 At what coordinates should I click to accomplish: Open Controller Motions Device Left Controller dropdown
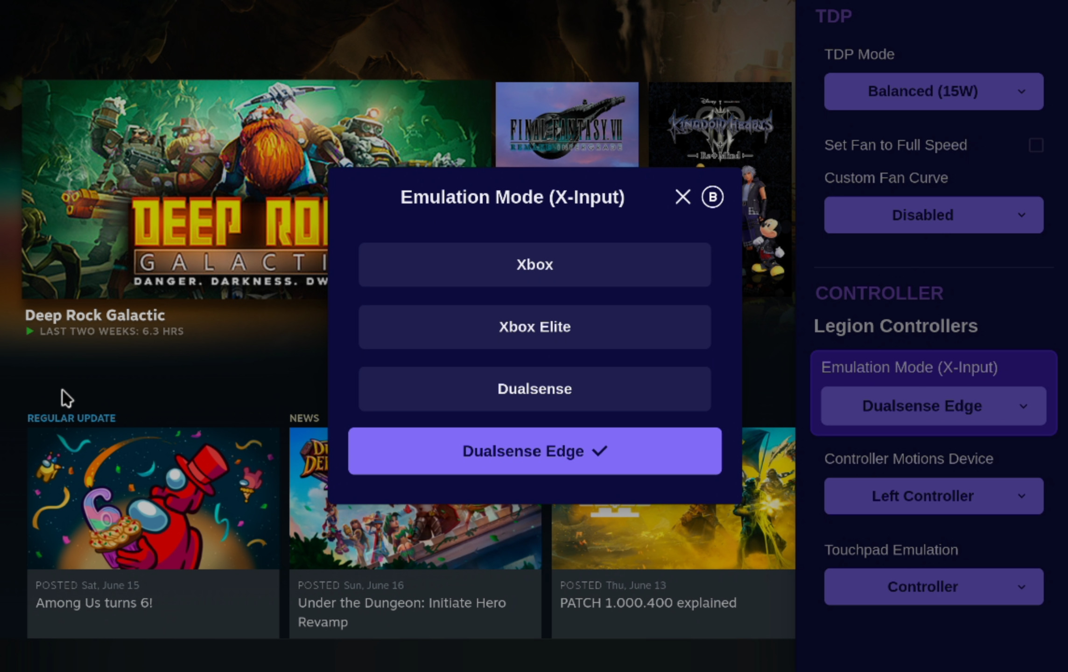(x=934, y=496)
